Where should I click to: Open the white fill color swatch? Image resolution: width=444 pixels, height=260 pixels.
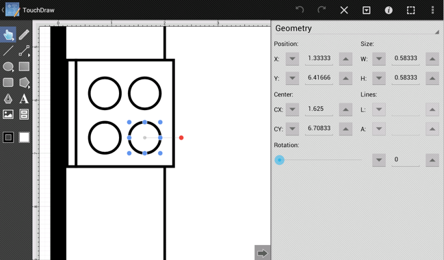[24, 138]
